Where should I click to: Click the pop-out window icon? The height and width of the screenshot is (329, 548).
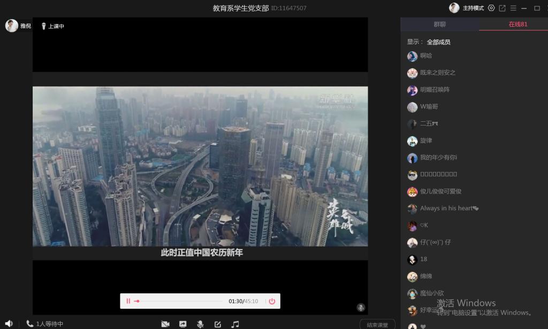[x=502, y=8]
